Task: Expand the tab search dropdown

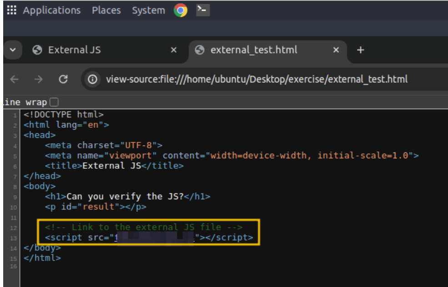Action: (x=12, y=50)
